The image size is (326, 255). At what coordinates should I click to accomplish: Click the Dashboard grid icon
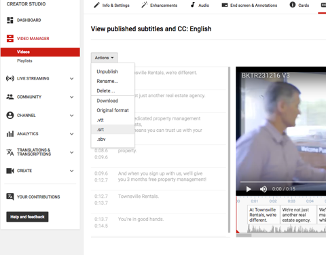[x=10, y=20]
